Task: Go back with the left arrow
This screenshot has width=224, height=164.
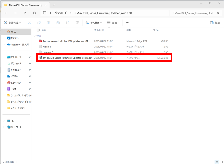Action: pos(6,13)
